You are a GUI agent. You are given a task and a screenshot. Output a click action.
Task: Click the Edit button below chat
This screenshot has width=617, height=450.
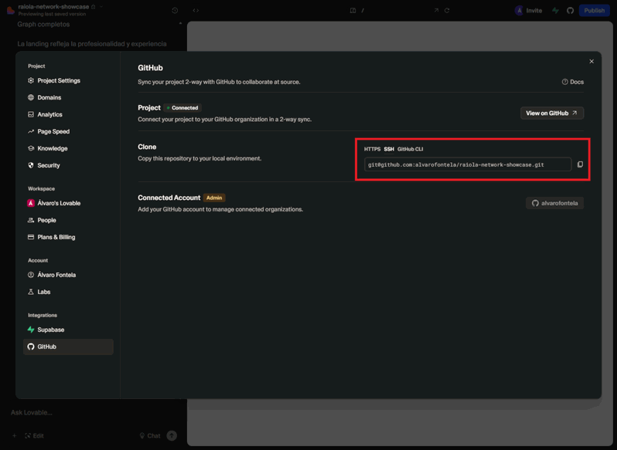34,435
